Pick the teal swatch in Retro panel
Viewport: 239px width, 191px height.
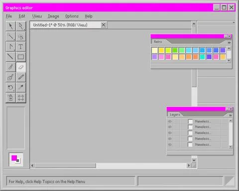(202, 57)
